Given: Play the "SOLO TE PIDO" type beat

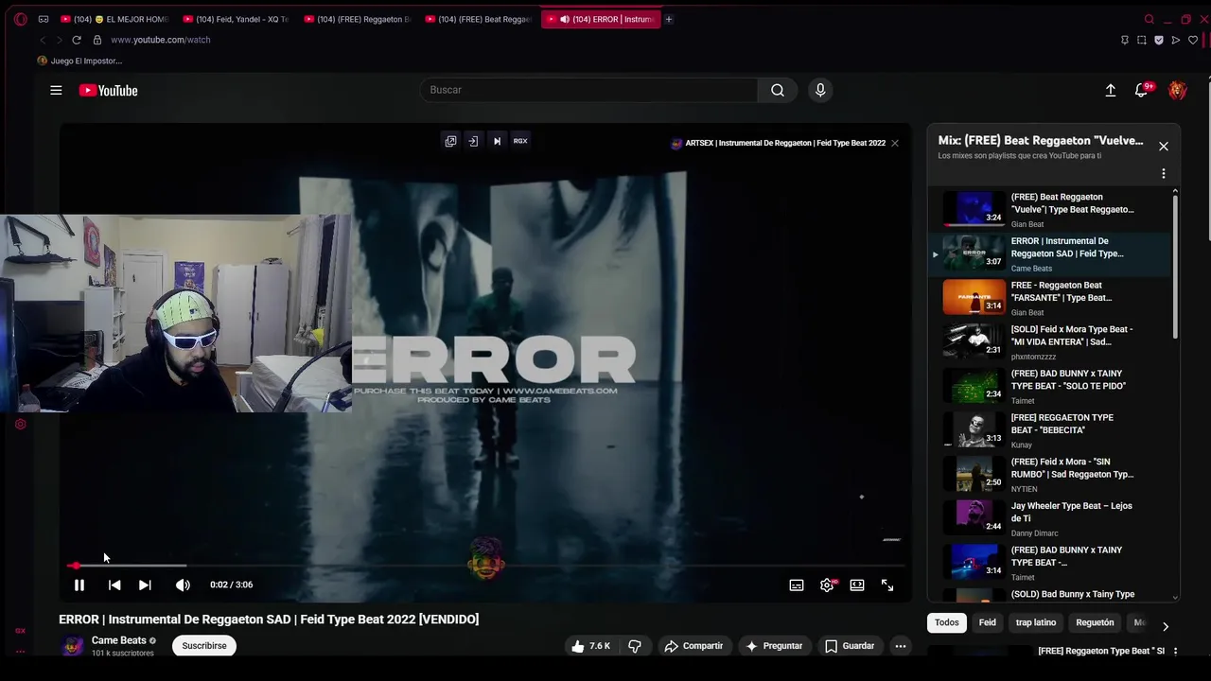Looking at the screenshot, I should (x=1048, y=386).
